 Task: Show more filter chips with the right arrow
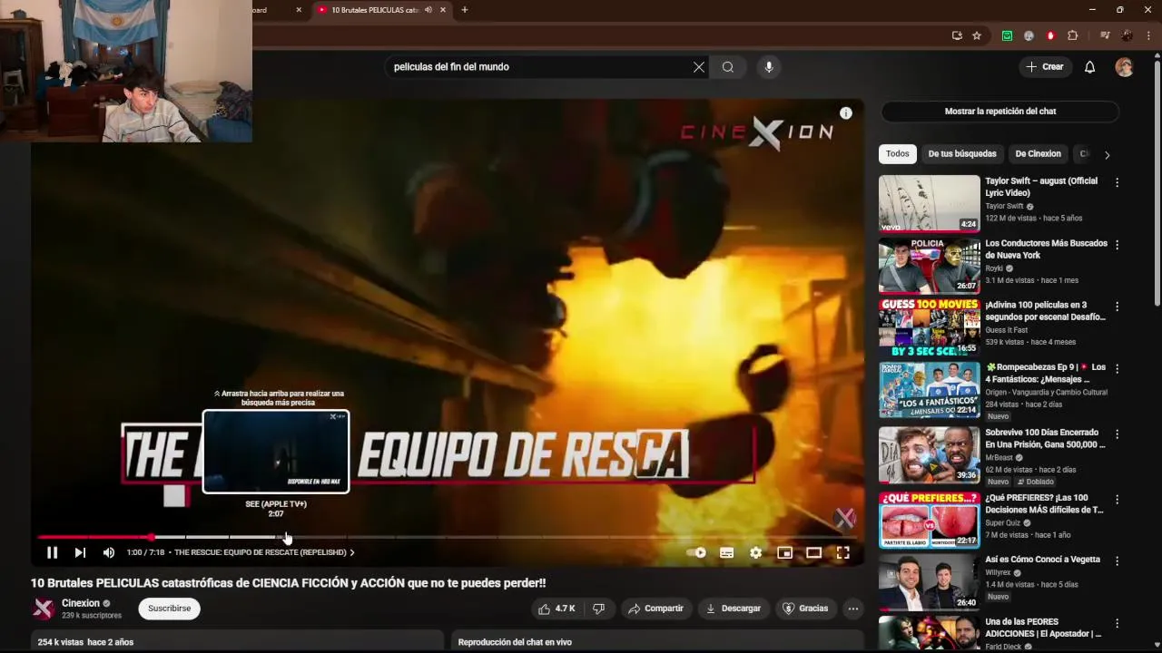click(1107, 155)
